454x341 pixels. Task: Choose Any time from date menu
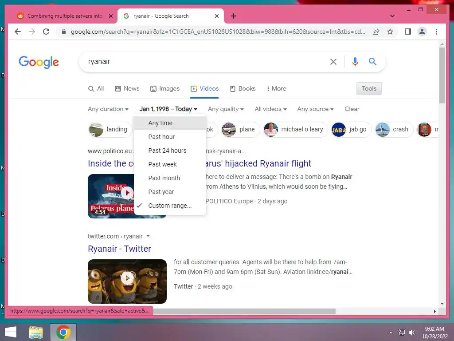(170, 123)
